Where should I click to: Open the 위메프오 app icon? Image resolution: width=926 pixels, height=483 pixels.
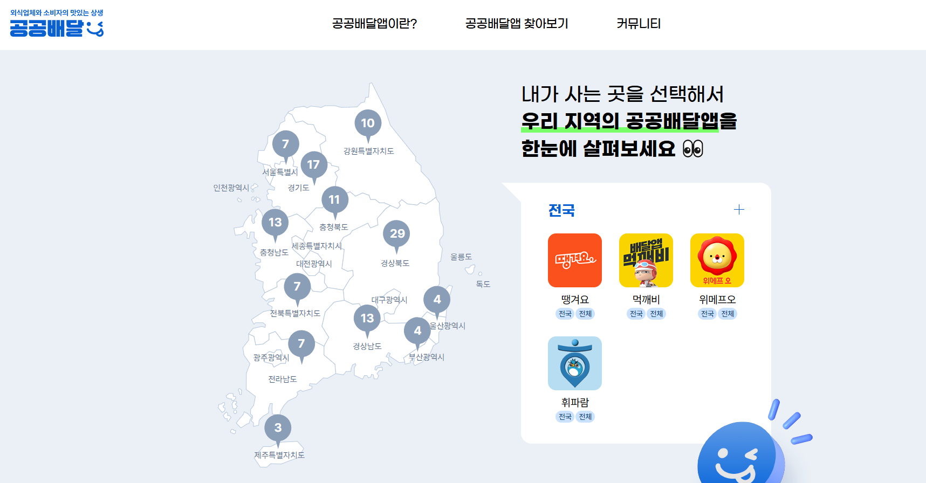(x=717, y=260)
